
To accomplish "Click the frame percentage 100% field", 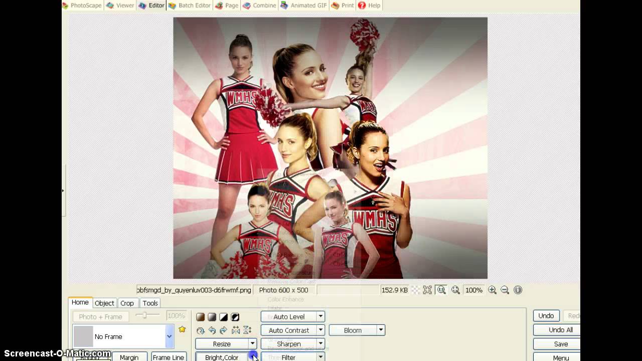I will [x=176, y=316].
